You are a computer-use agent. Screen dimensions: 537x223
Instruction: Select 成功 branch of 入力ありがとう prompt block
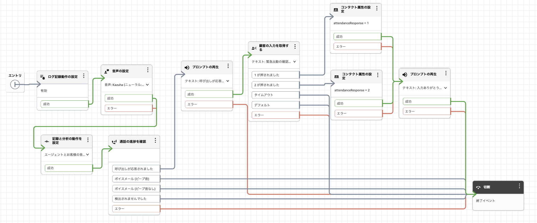[x=426, y=101]
